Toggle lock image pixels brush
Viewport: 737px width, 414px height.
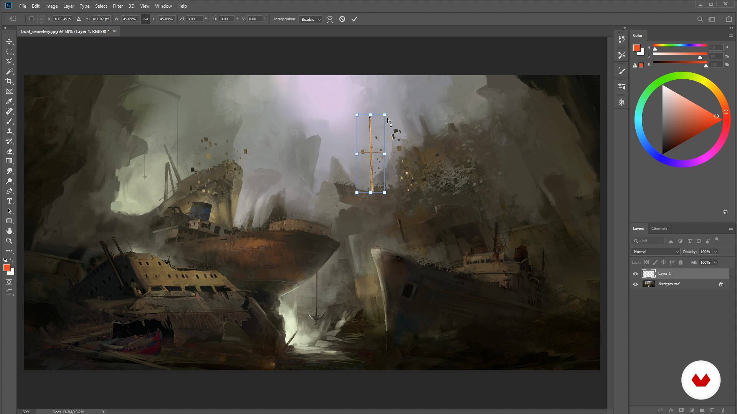click(655, 262)
